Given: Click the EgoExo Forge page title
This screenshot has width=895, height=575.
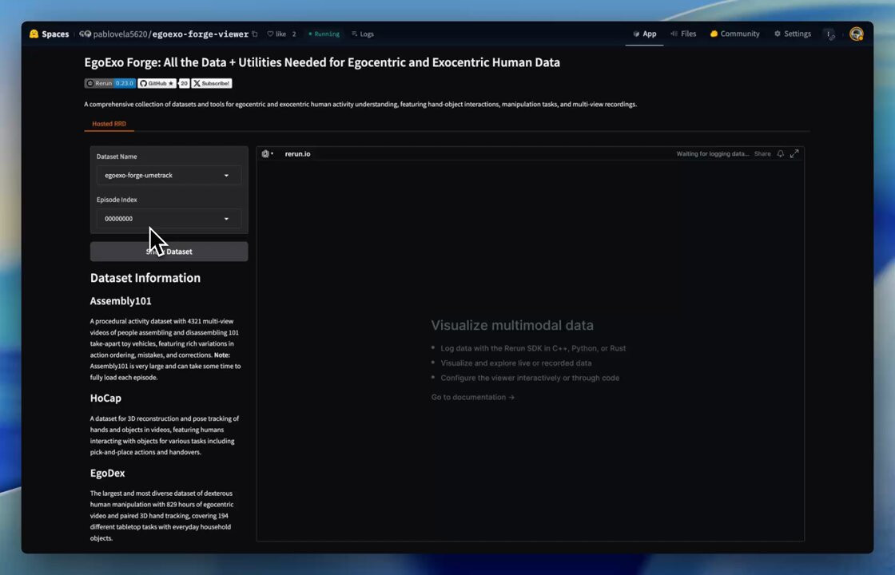Looking at the screenshot, I should click(322, 62).
